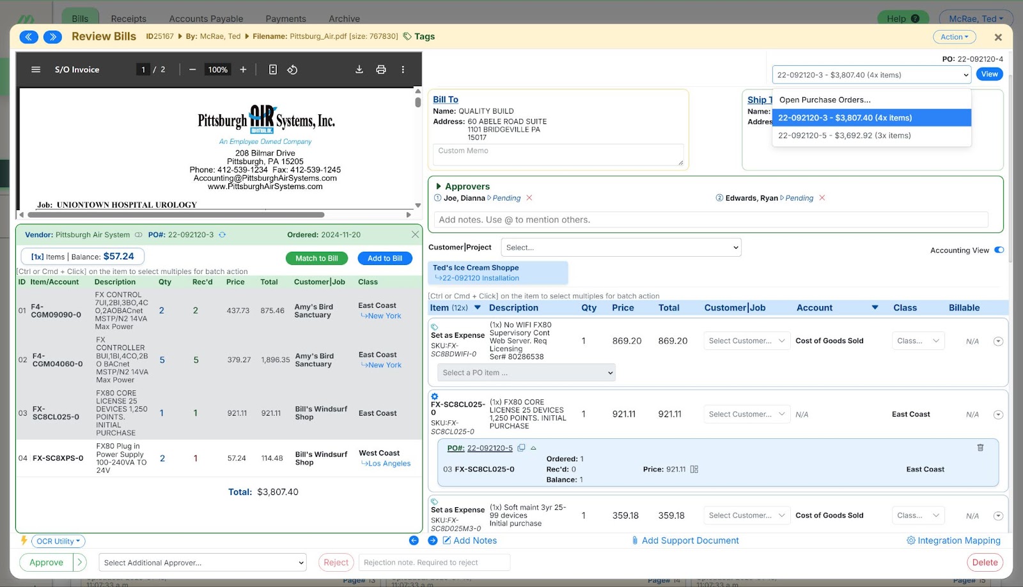Open the OCR Utility dropdown
The height and width of the screenshot is (587, 1023).
point(58,541)
